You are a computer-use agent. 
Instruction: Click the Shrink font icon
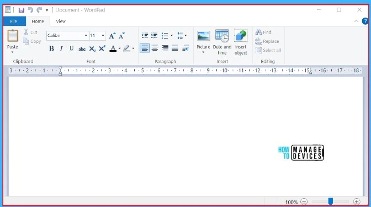pyautogui.click(x=121, y=36)
